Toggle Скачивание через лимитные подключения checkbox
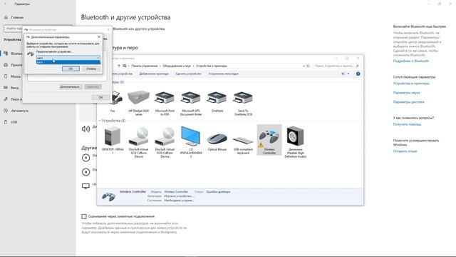The image size is (456, 257). click(84, 216)
